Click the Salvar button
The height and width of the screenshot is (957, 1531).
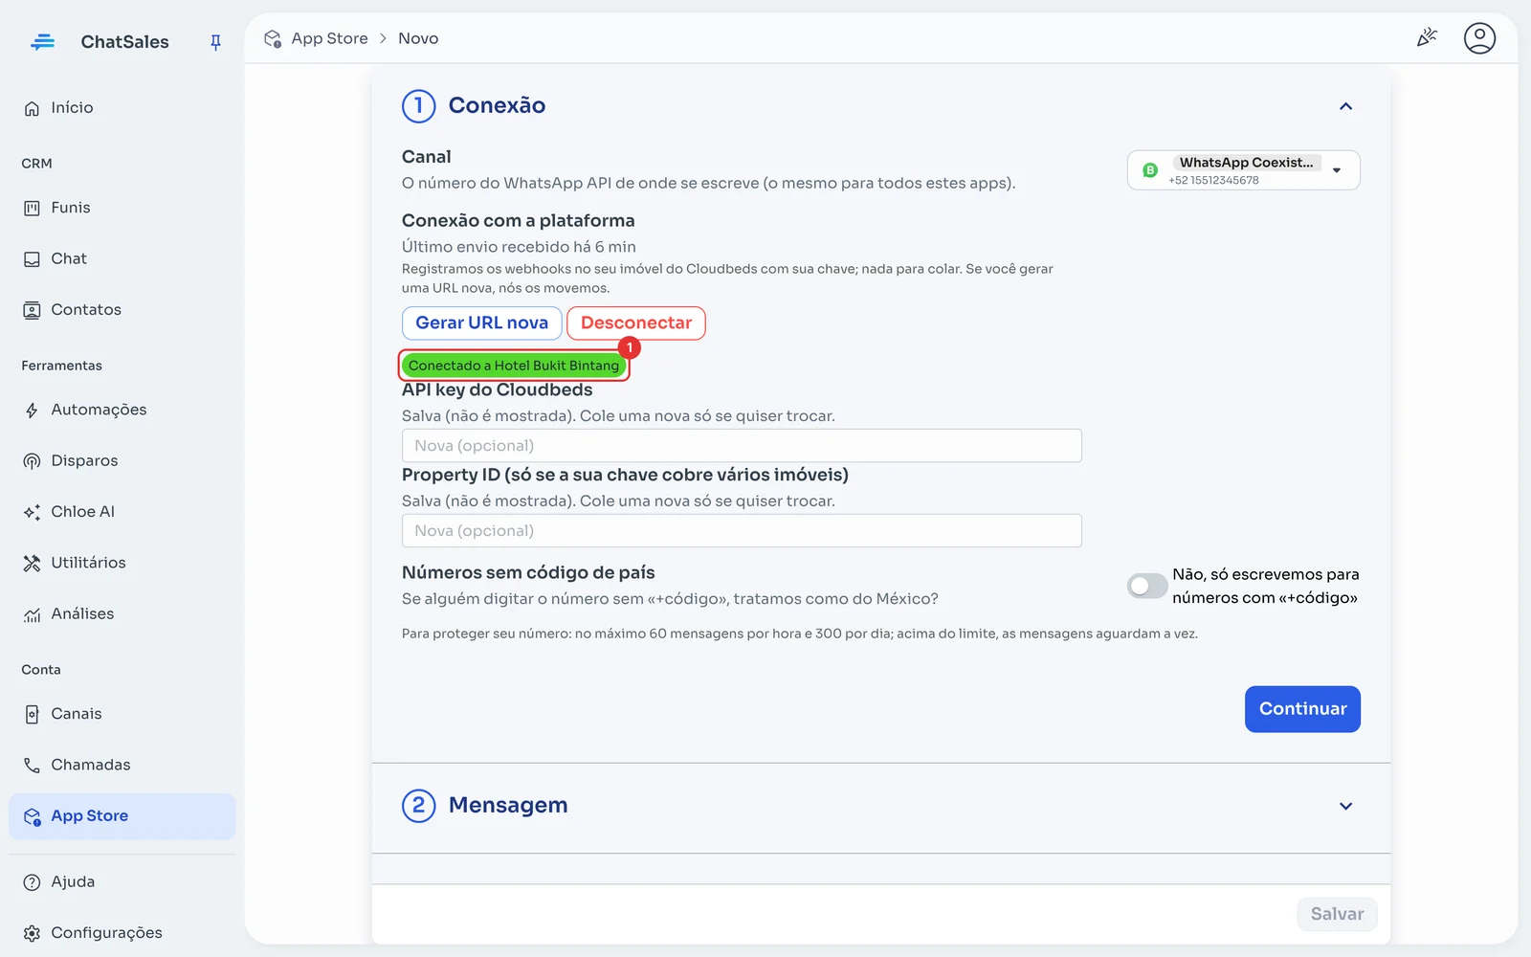point(1337,914)
